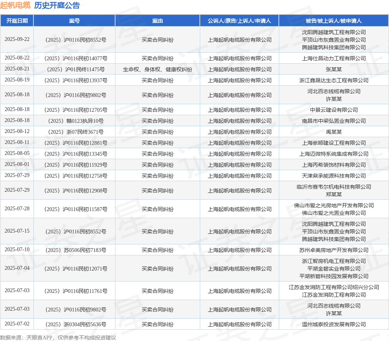Click defendant 中景云建设有限公司
389x341 pixels.
[334, 110]
